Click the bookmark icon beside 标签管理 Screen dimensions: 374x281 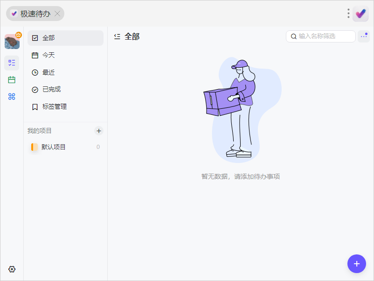35,107
